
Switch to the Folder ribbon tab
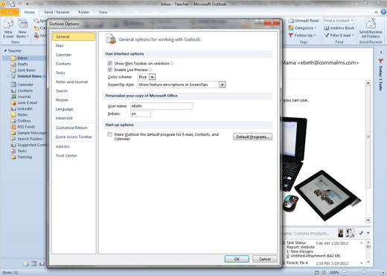coord(84,12)
